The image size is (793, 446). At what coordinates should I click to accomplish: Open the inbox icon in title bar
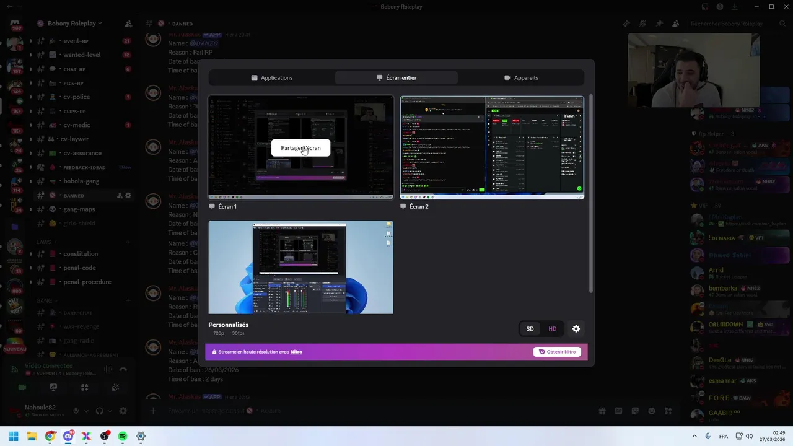(706, 7)
